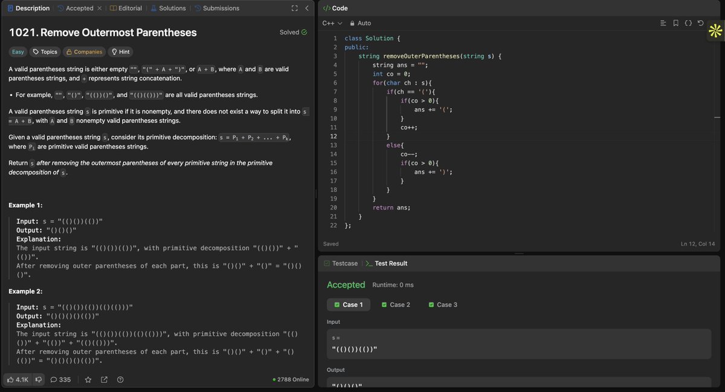
Task: Click the 'co++;' code line
Action: [x=409, y=127]
